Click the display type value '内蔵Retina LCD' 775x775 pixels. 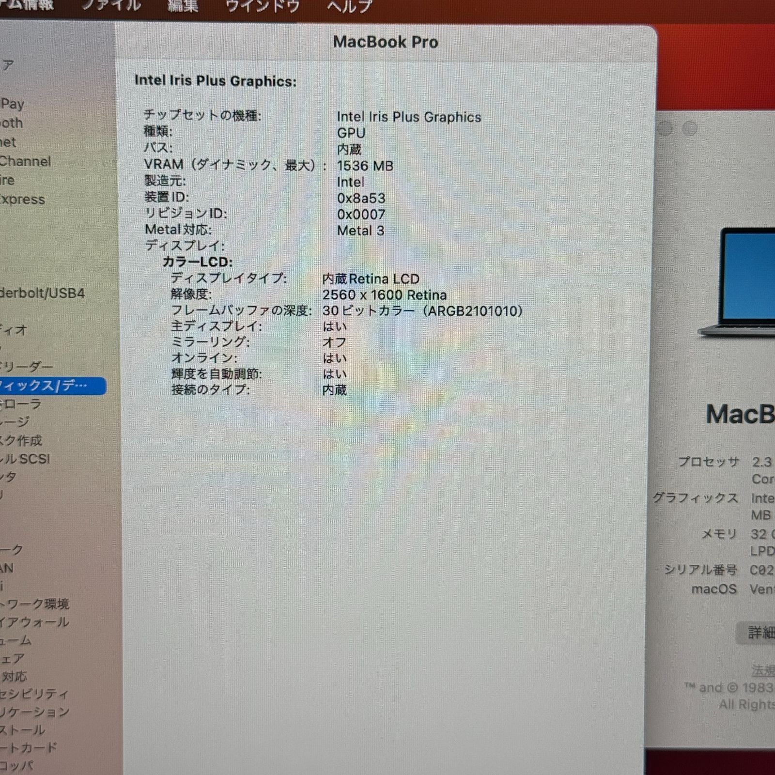tap(371, 279)
